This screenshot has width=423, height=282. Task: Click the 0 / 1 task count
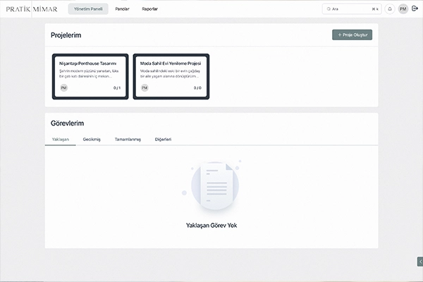(x=117, y=88)
